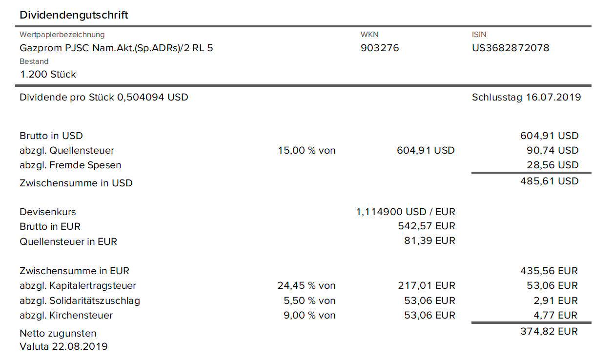Click the ISIN US3682872078
The width and height of the screenshot is (613, 360).
pos(510,48)
